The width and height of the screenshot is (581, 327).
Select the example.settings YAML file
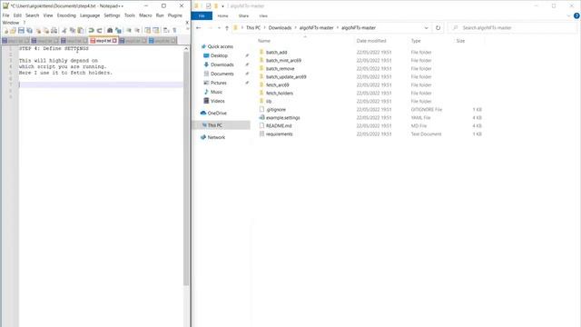[282, 117]
